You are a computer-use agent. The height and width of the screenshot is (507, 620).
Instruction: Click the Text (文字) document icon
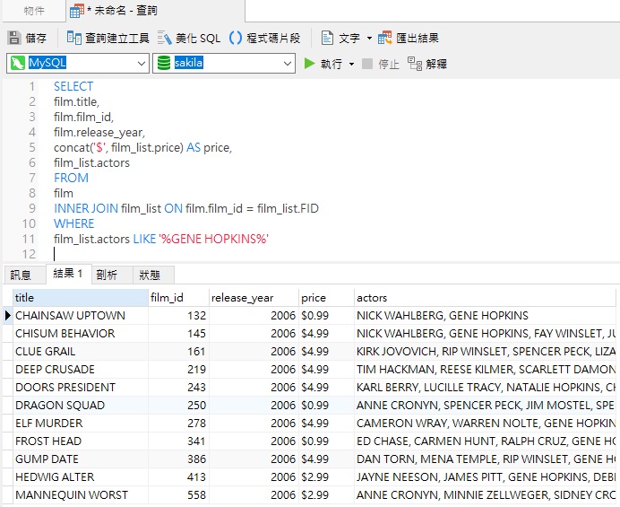328,38
